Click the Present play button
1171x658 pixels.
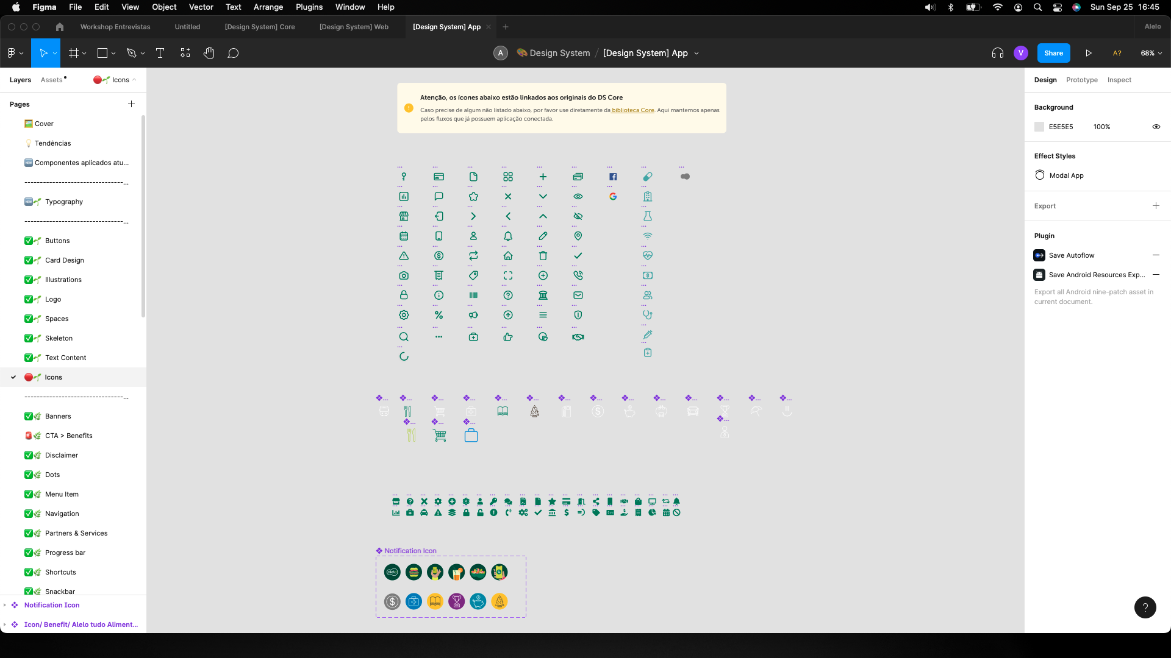[x=1089, y=53]
